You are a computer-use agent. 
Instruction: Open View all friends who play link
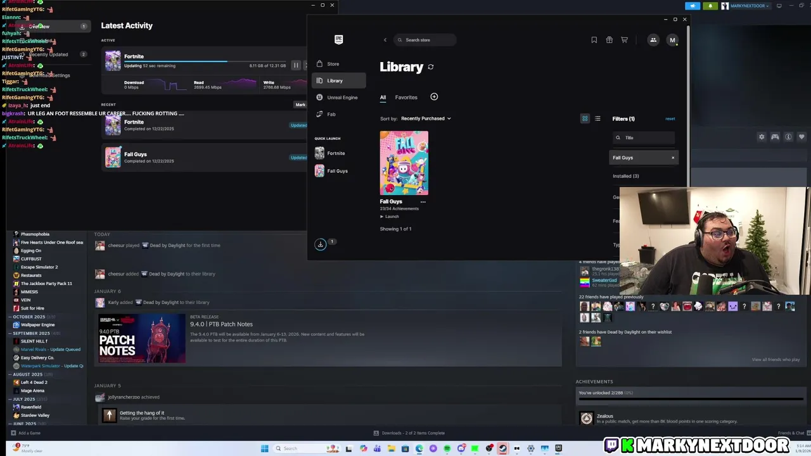point(776,360)
